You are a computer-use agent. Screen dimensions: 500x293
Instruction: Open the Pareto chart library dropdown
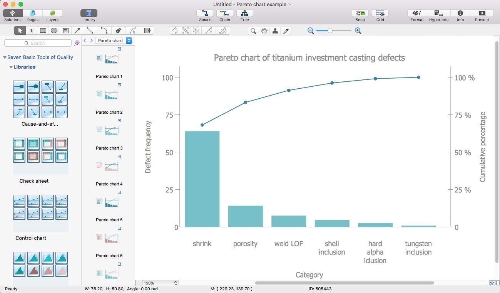[x=114, y=40]
